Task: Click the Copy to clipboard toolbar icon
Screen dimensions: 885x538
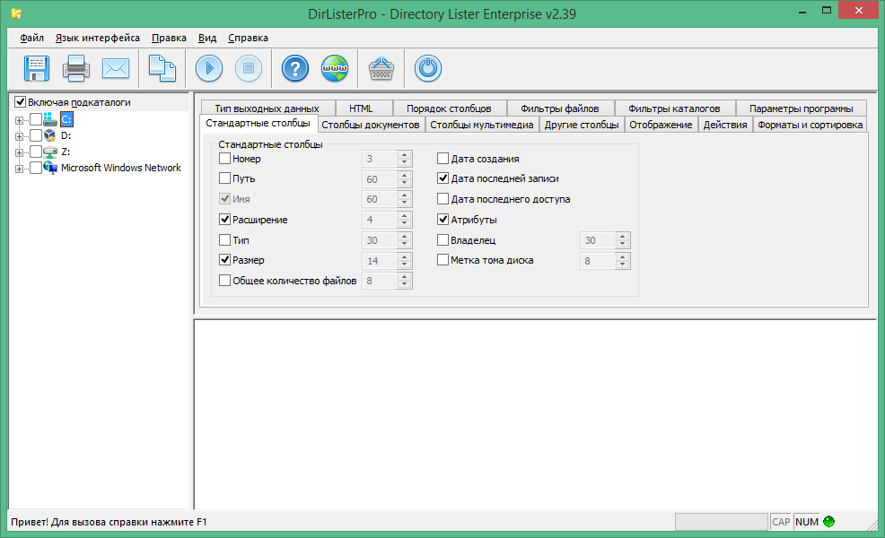Action: (x=162, y=68)
